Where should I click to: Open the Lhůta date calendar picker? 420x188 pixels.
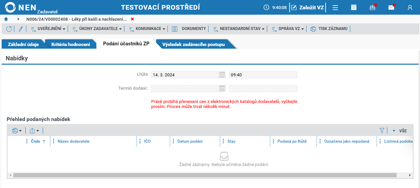222,75
